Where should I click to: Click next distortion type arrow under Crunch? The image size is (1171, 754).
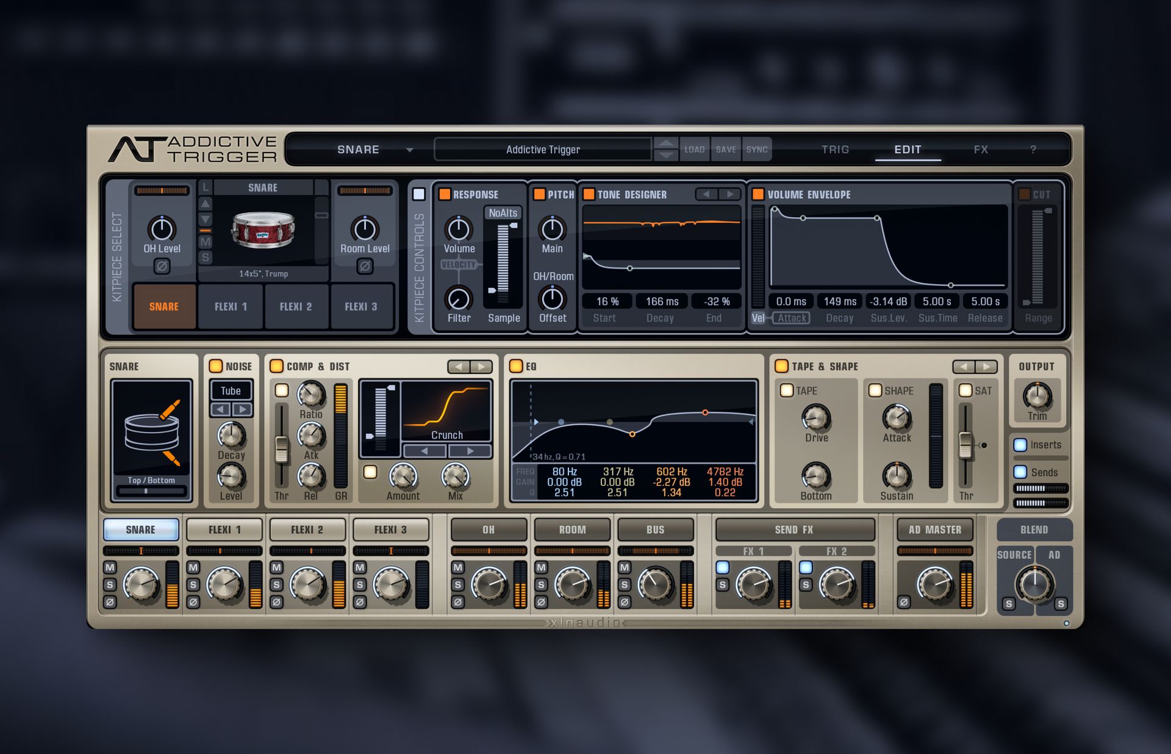470,451
